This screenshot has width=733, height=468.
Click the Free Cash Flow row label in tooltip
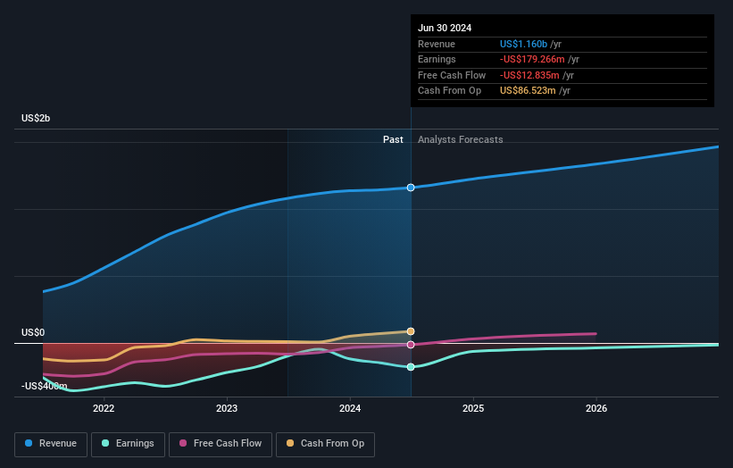tap(452, 75)
